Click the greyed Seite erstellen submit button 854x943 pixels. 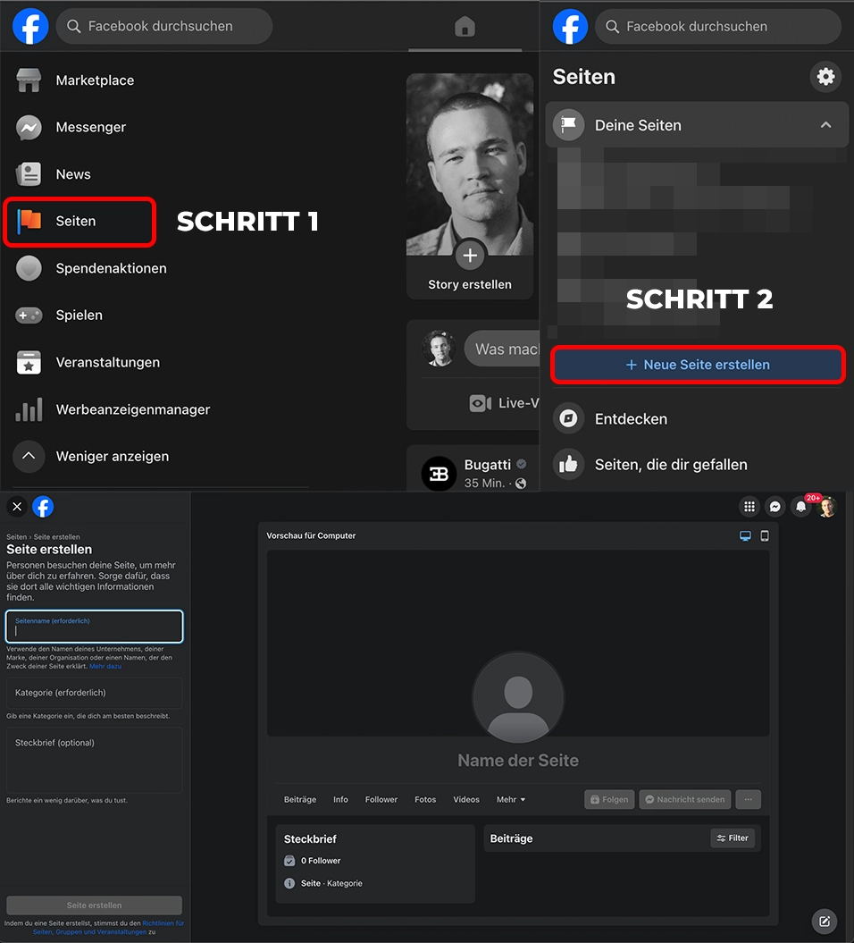coord(95,905)
